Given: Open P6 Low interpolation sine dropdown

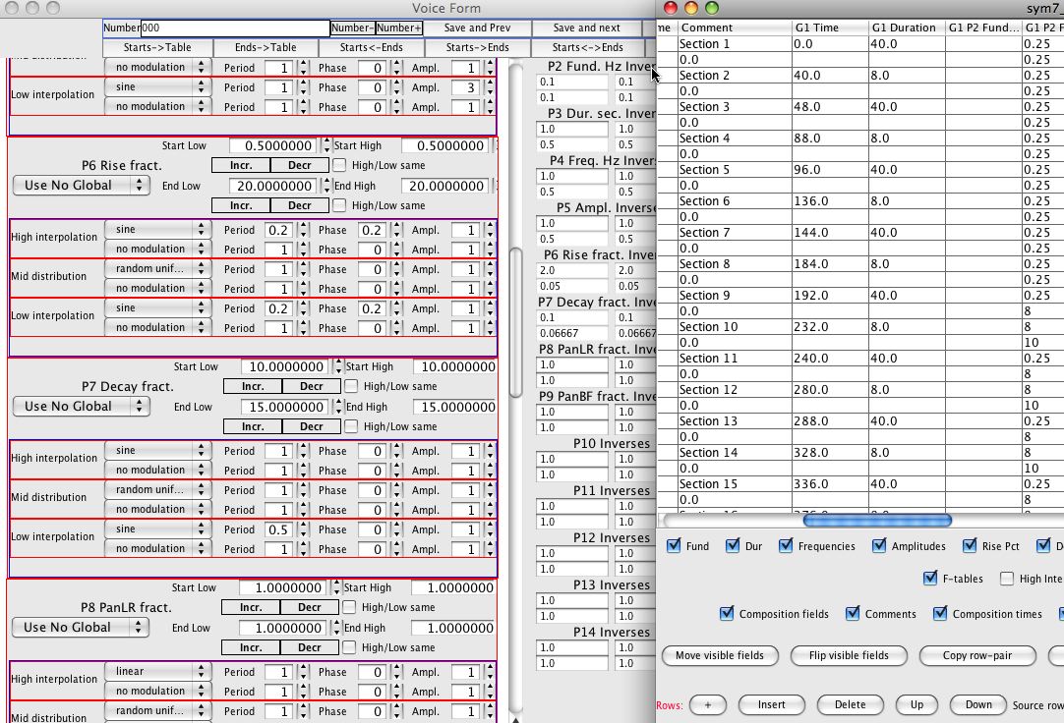Looking at the screenshot, I should tap(157, 307).
